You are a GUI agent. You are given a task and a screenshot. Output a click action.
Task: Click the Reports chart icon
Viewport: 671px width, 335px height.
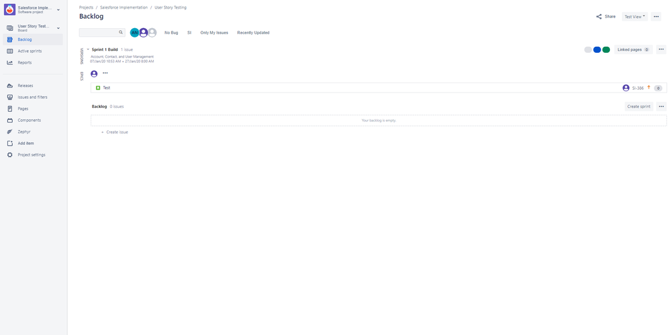[10, 63]
